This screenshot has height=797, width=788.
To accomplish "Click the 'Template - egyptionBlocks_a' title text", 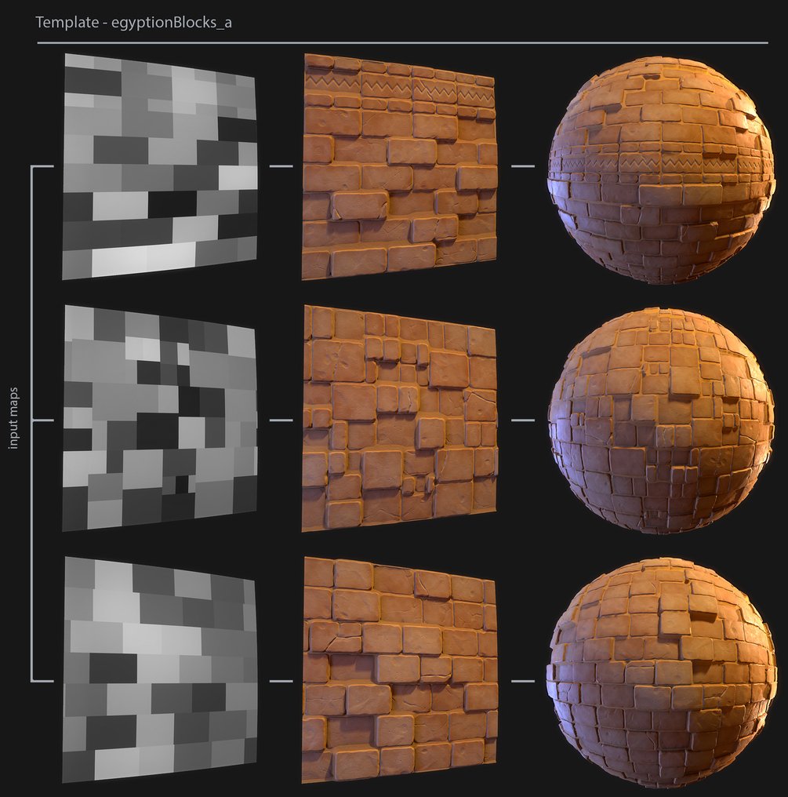I will [133, 23].
